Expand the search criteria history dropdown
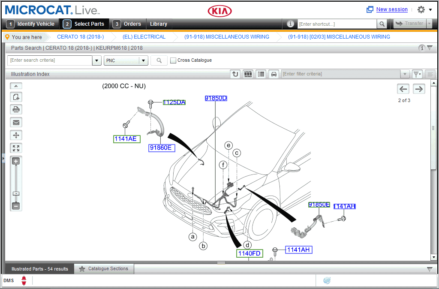439x289 pixels. (97, 61)
